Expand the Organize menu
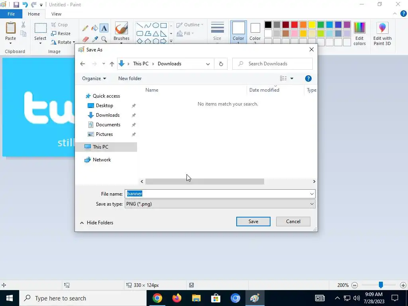The image size is (408, 306). 94,78
